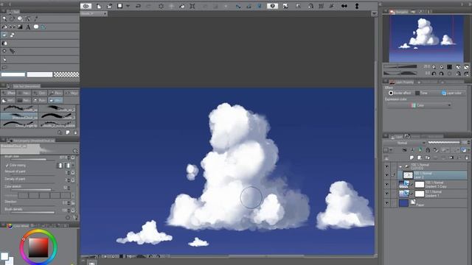
Task: Click the Save icon in command bar
Action: point(119,6)
